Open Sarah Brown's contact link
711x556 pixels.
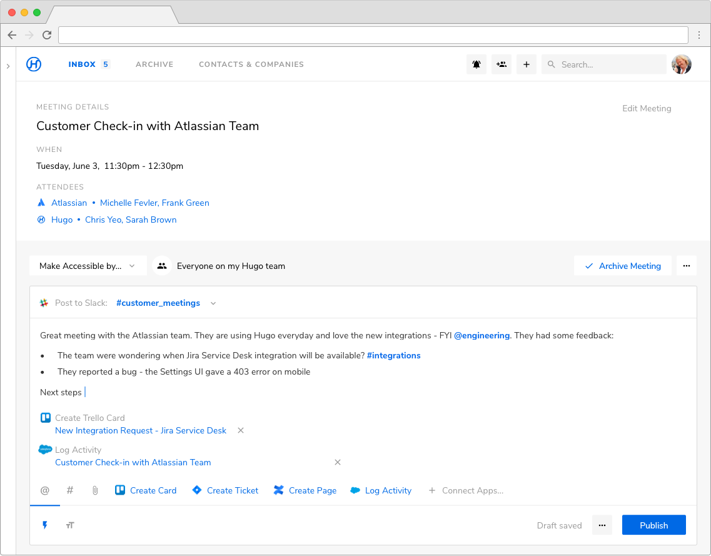click(151, 220)
